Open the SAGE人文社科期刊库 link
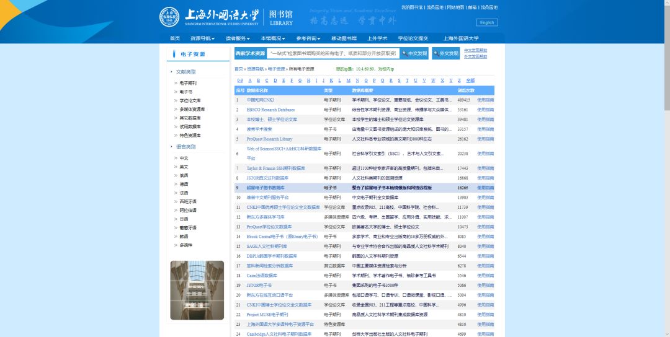The image size is (670, 337). pyautogui.click(x=267, y=246)
